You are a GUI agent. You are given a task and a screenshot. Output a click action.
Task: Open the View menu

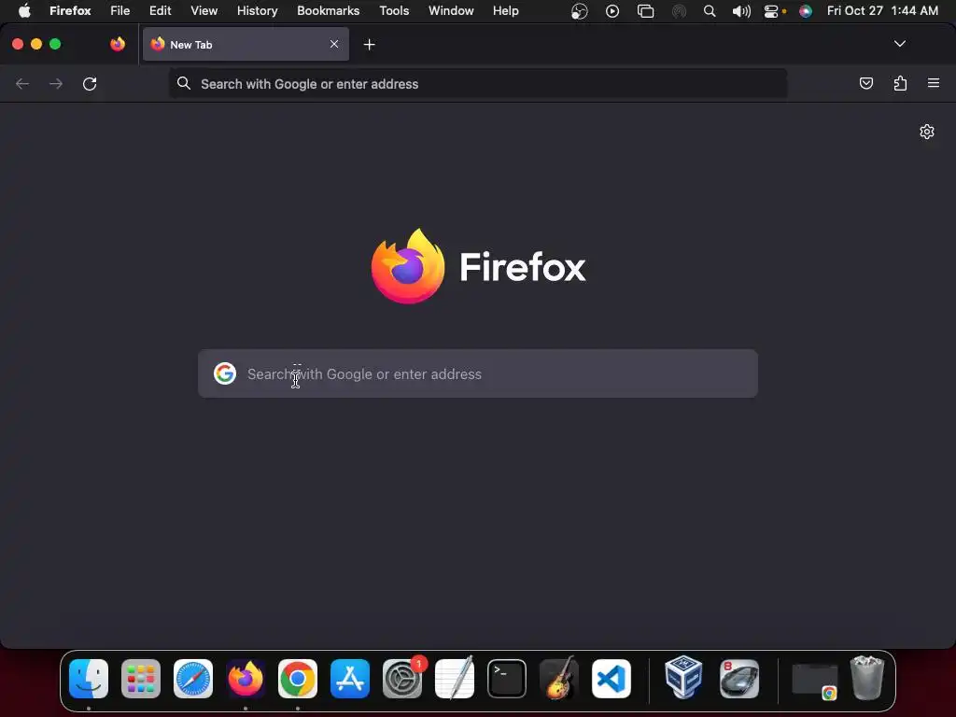tap(204, 10)
